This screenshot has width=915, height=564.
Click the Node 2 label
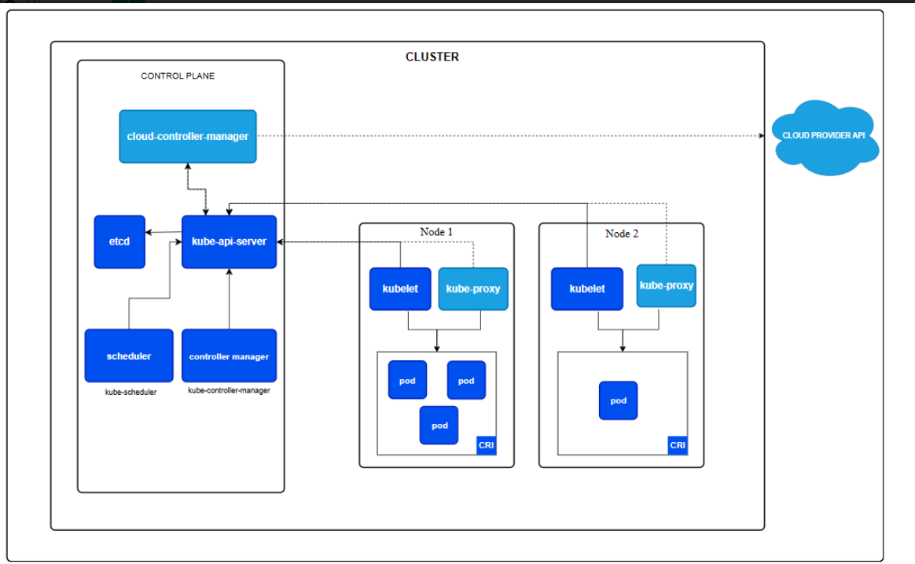[622, 234]
